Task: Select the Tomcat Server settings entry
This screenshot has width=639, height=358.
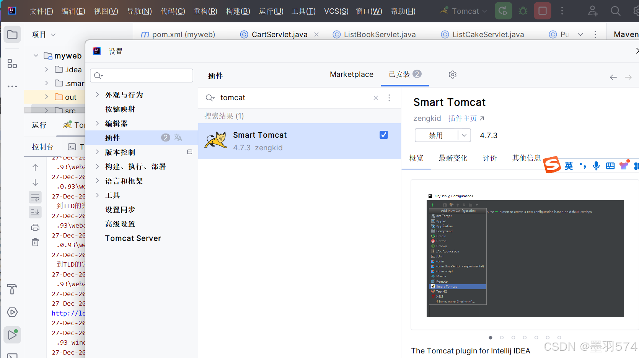Action: coord(133,238)
